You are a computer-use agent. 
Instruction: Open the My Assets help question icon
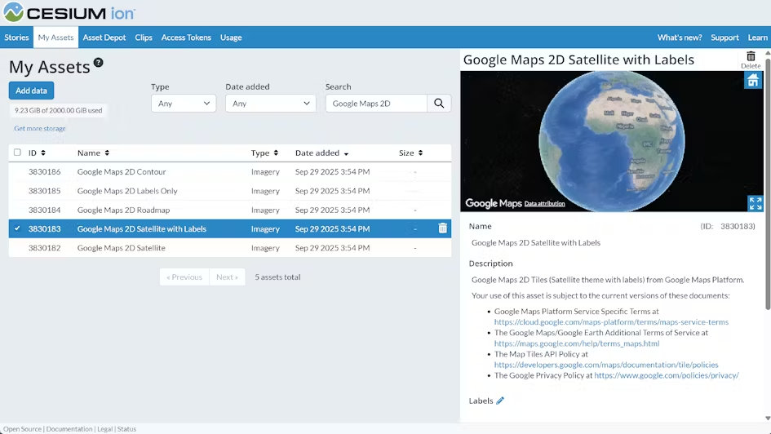click(x=98, y=62)
